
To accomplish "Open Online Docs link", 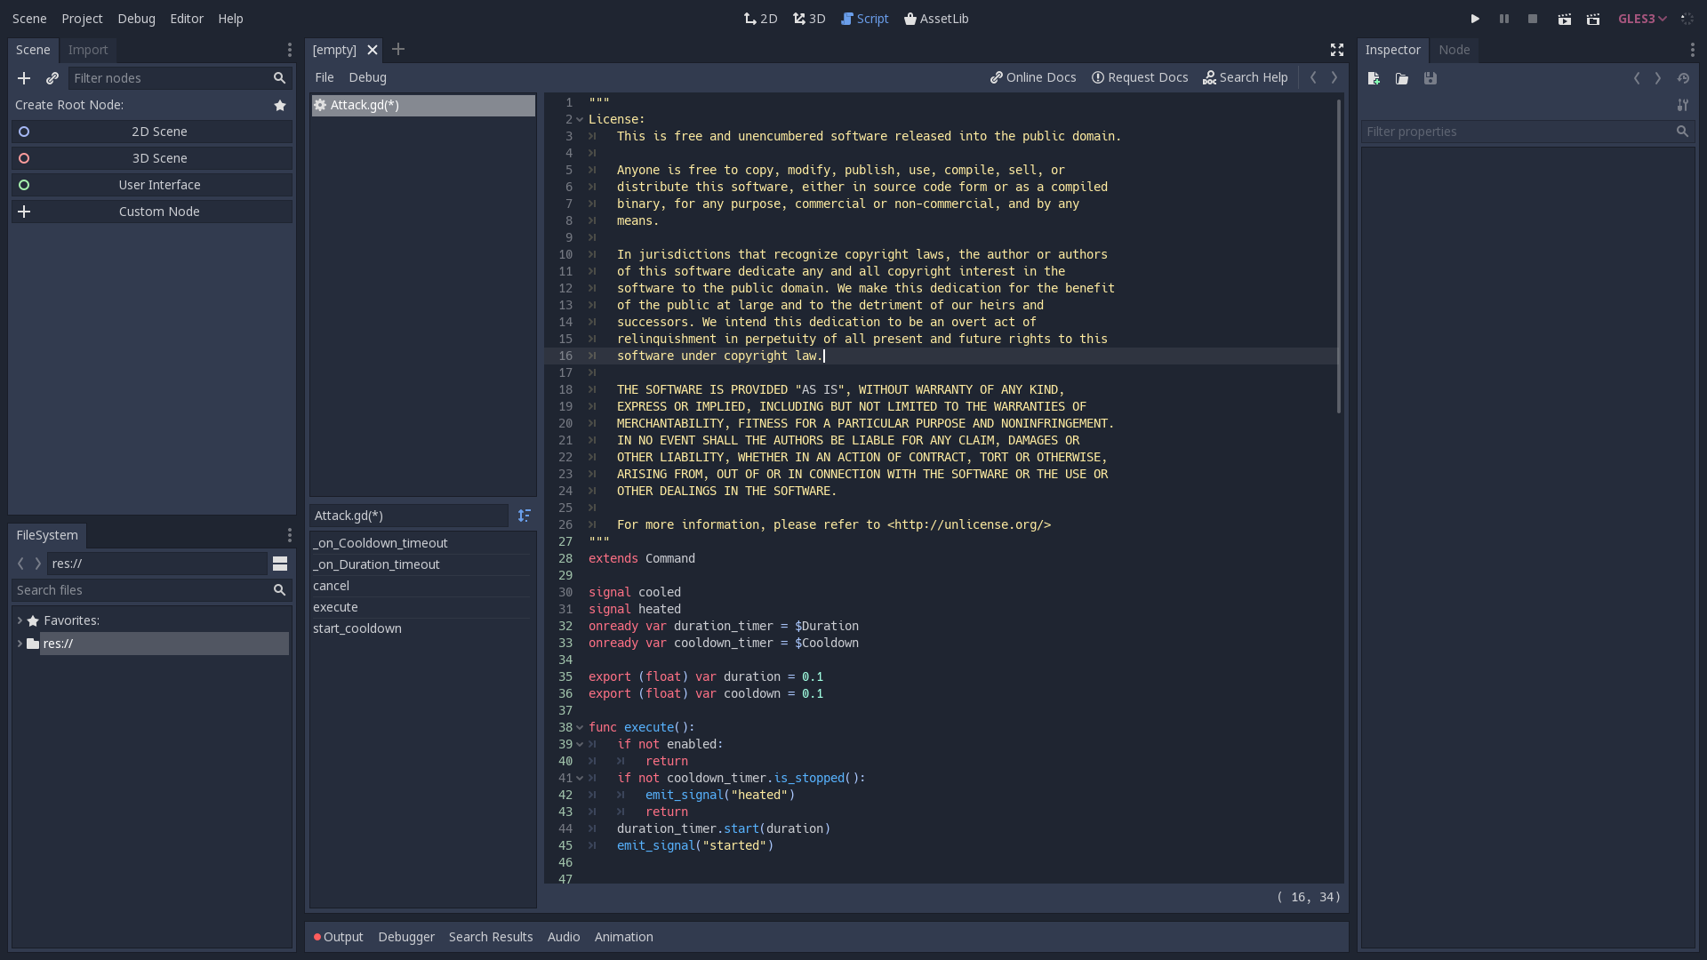I will [x=1033, y=77].
